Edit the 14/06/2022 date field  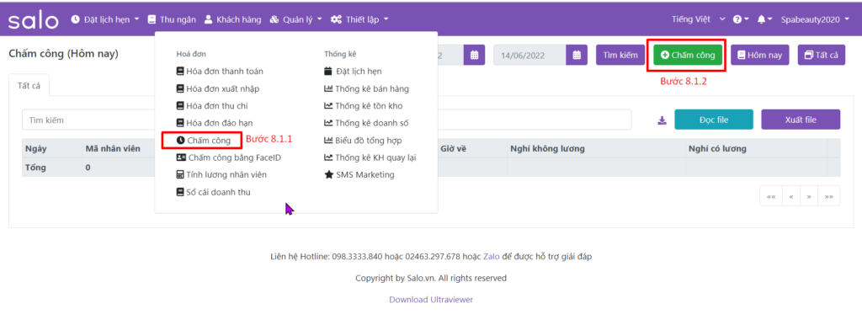pyautogui.click(x=530, y=55)
